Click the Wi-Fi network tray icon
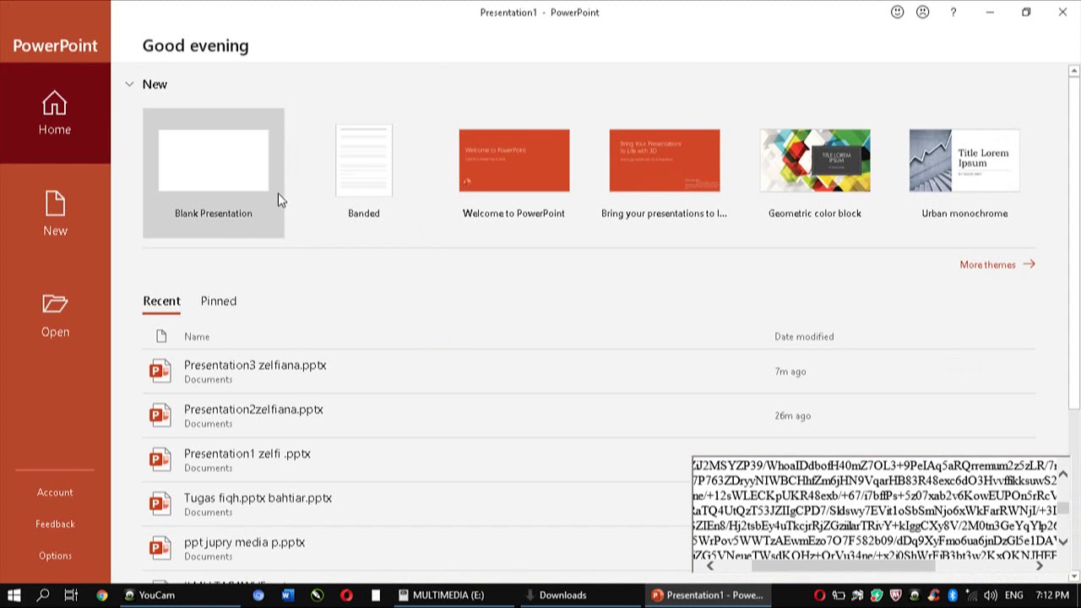This screenshot has height=608, width=1081. pyautogui.click(x=971, y=595)
